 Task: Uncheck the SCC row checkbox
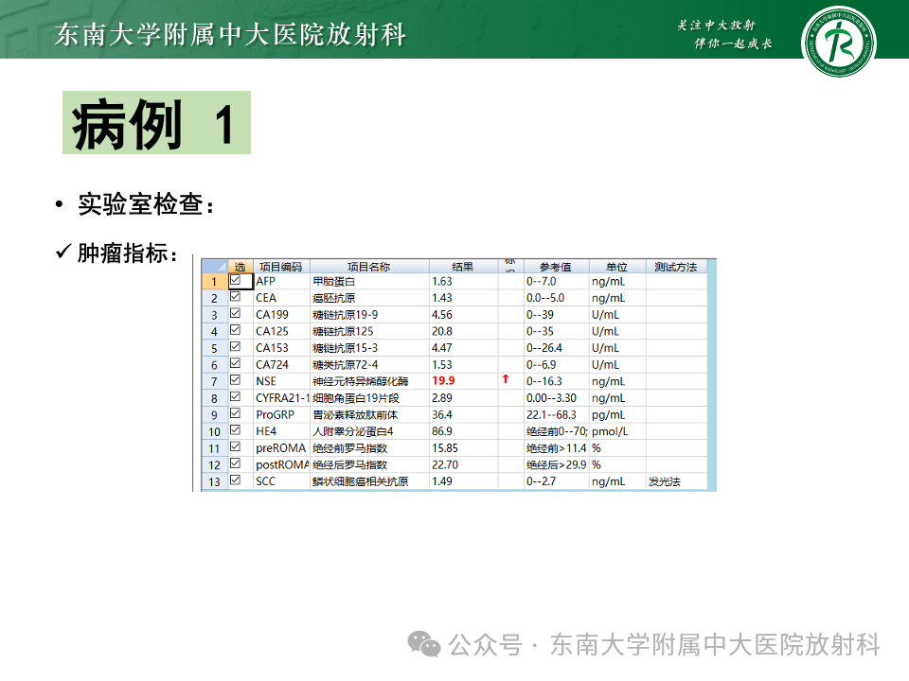pos(236,480)
